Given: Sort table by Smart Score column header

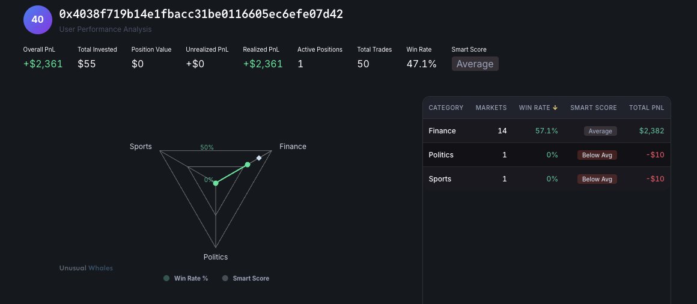Looking at the screenshot, I should (593, 108).
